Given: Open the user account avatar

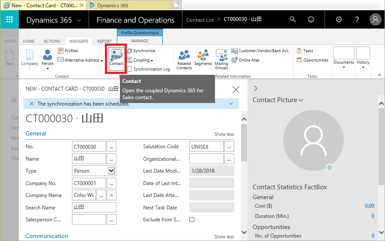Looking at the screenshot, I should 375,19.
